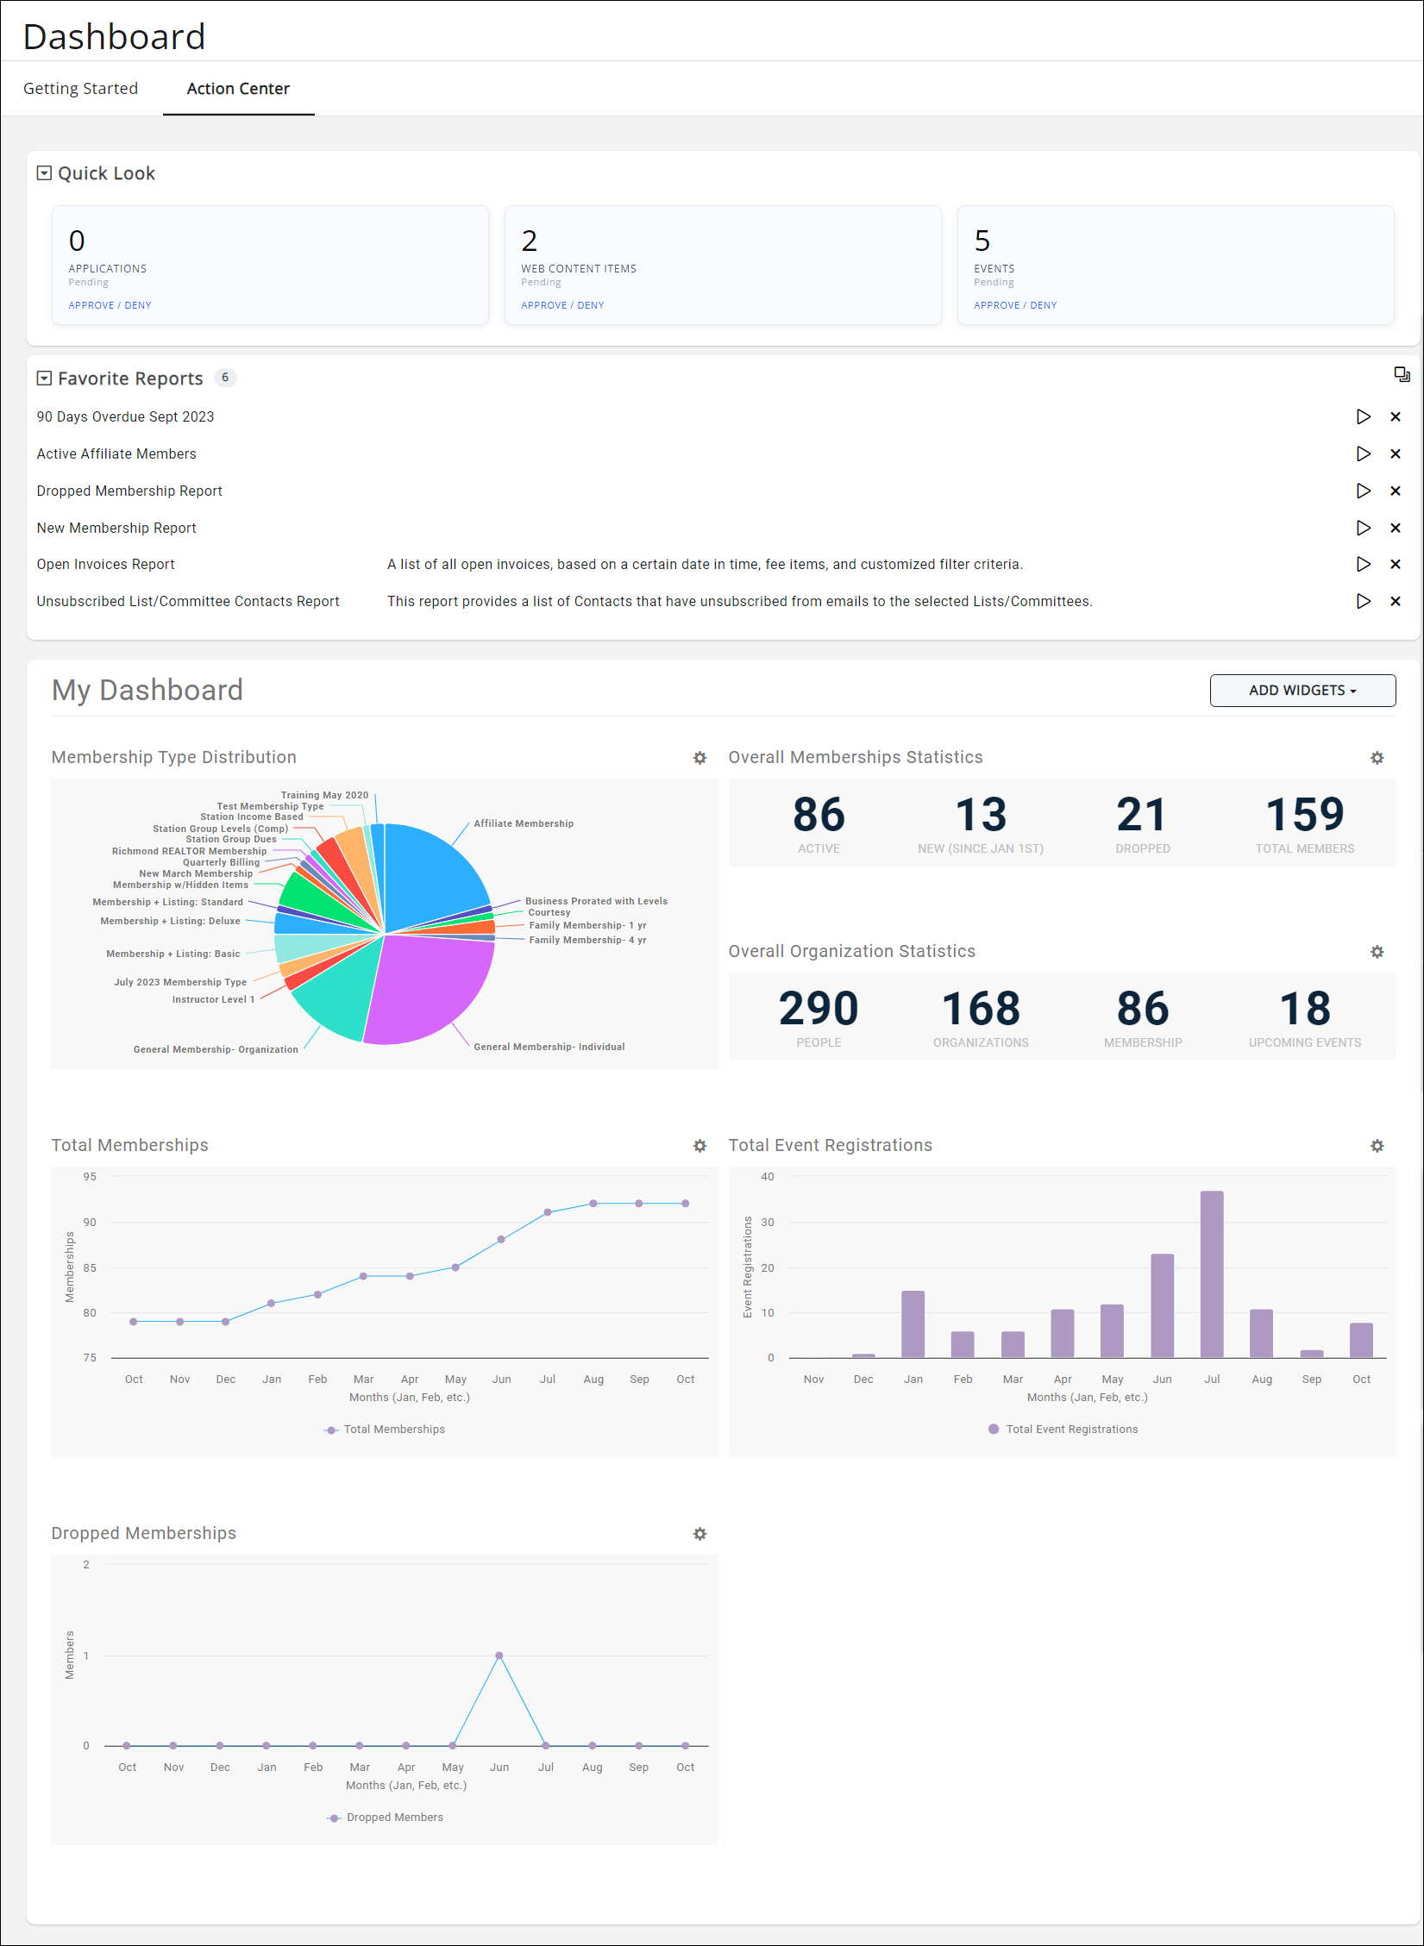
Task: Open Membership Type Distribution widget settings
Action: coord(699,758)
